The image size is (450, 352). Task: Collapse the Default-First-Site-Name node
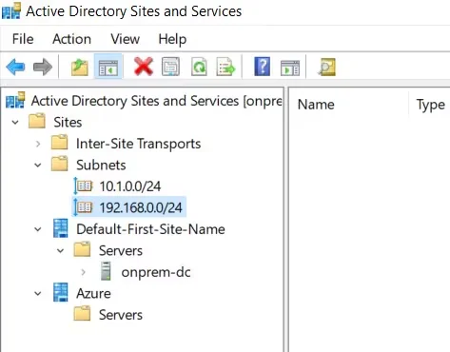(38, 229)
